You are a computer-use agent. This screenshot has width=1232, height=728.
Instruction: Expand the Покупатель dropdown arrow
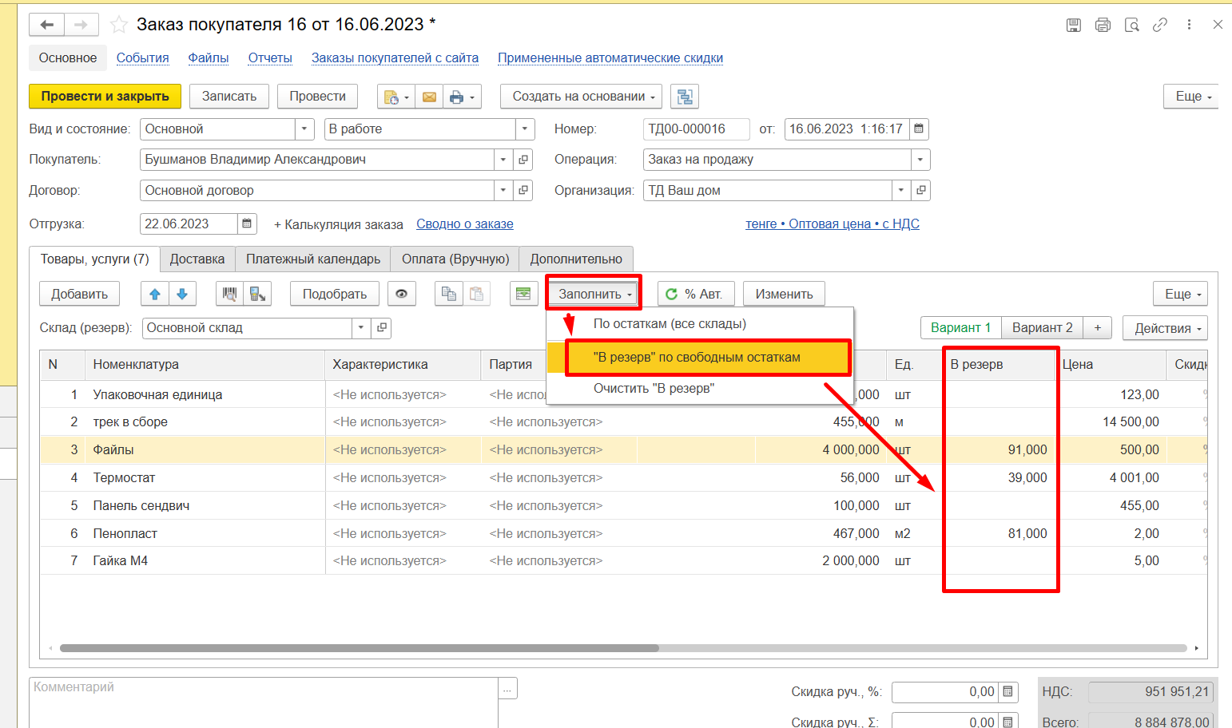click(x=503, y=160)
